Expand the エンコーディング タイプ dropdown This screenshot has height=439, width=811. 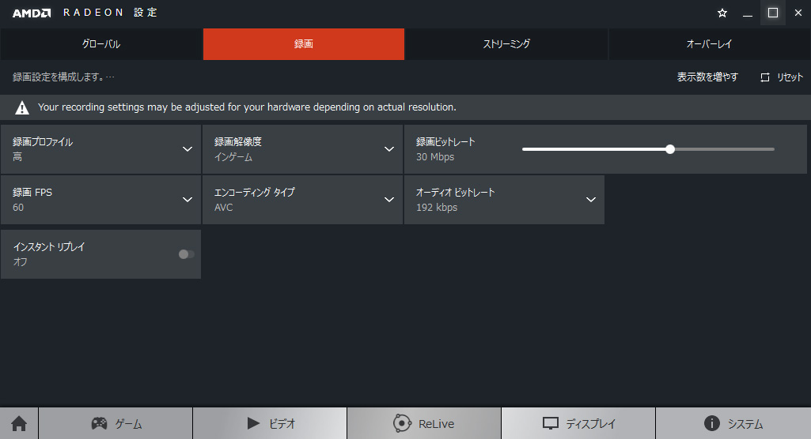(x=302, y=200)
